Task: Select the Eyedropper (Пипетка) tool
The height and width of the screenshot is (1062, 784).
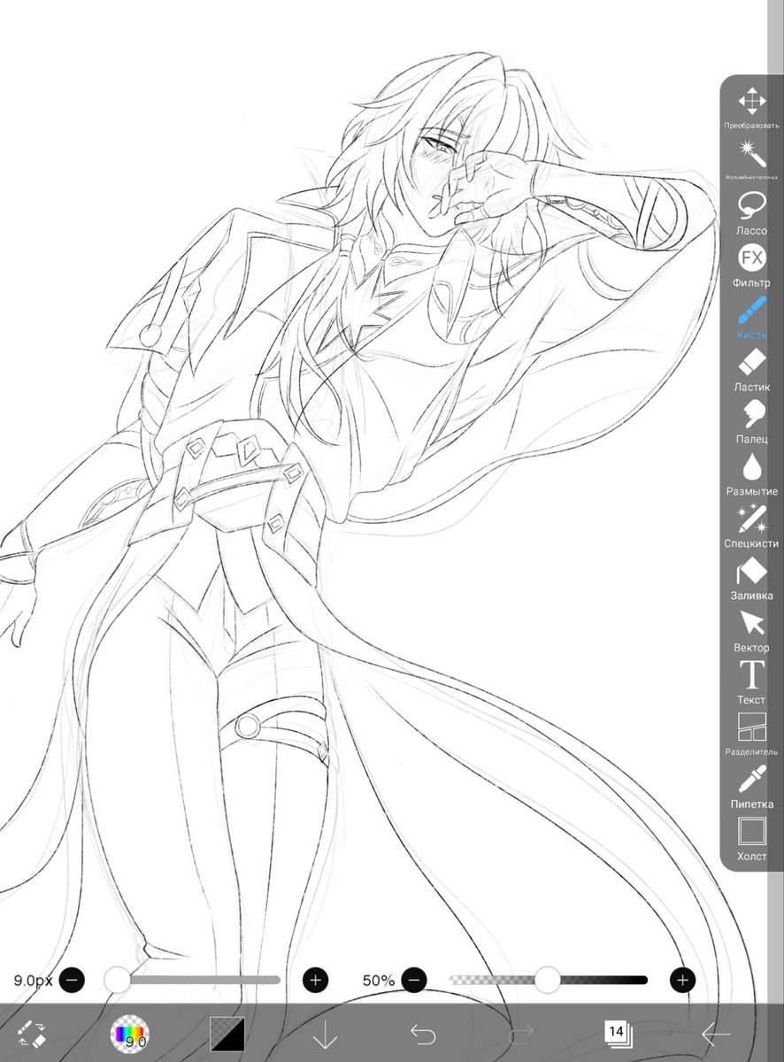Action: tap(751, 787)
